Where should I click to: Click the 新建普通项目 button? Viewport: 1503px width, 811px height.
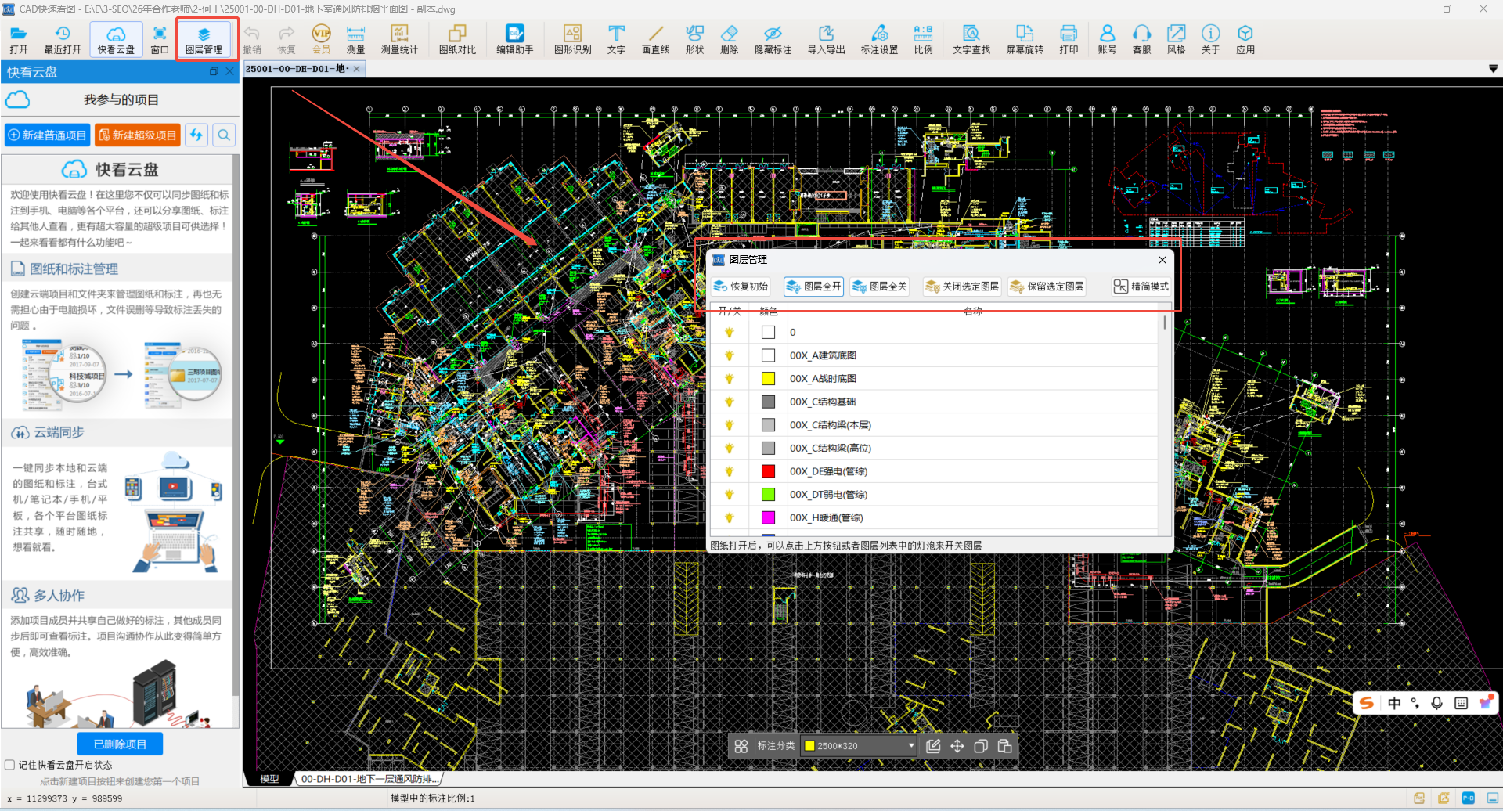coord(47,135)
